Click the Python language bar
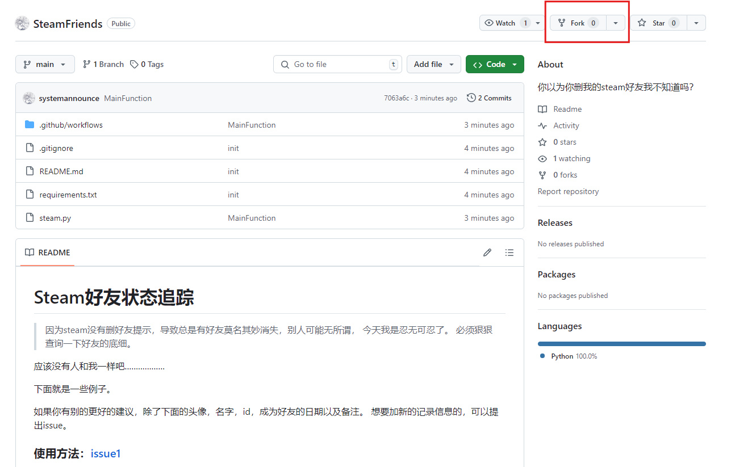 [622, 344]
